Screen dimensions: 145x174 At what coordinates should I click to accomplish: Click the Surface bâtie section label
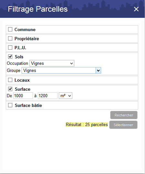point(28,105)
